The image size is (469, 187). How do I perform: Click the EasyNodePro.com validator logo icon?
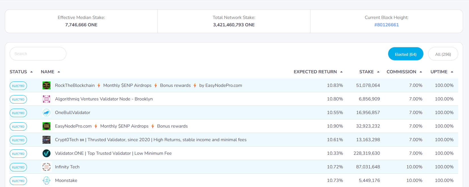[47, 126]
